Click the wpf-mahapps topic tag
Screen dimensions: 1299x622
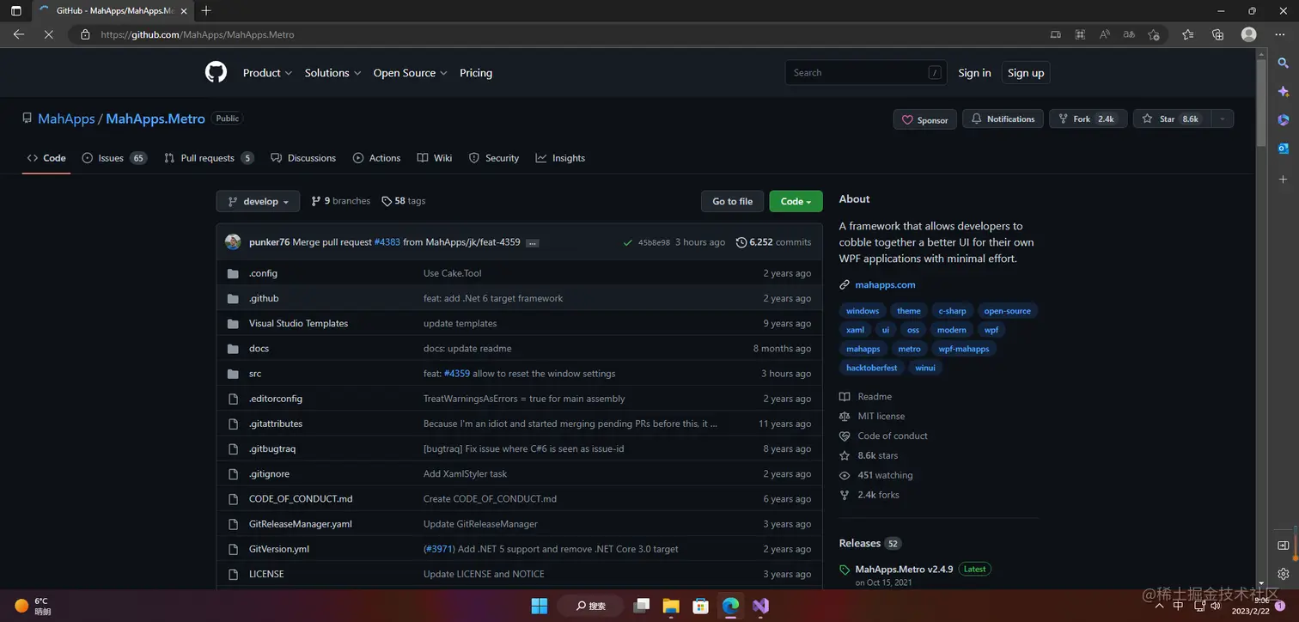[x=964, y=349]
